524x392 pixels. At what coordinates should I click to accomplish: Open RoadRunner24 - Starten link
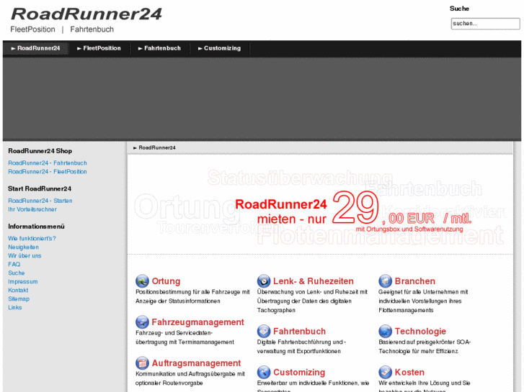40,201
